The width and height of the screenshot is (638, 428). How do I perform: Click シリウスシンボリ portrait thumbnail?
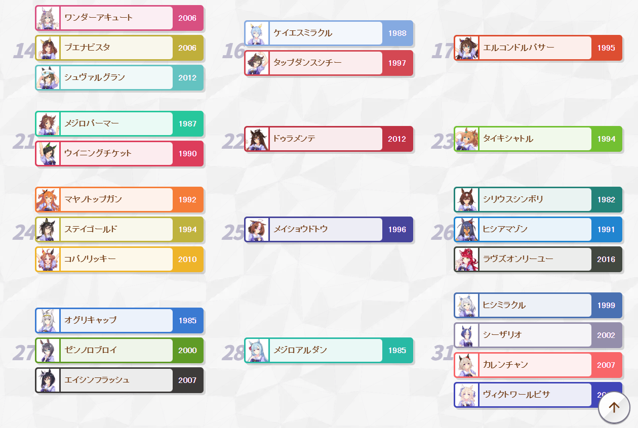tap(466, 200)
